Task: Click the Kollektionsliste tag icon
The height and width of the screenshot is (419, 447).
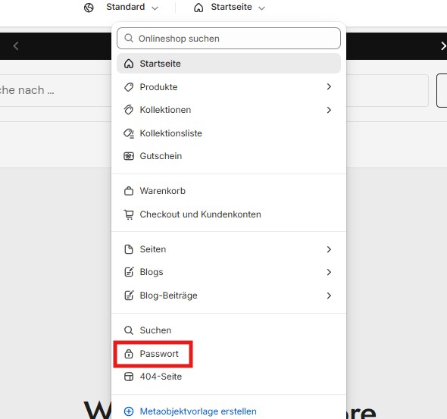Action: [x=129, y=133]
